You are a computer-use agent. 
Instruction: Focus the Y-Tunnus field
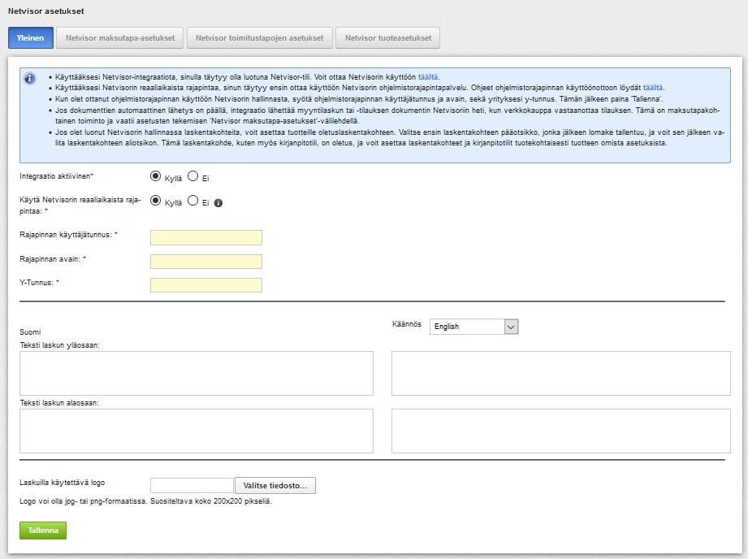coord(206,285)
